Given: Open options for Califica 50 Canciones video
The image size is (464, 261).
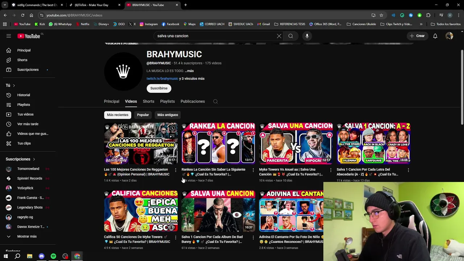Looking at the screenshot, I should click(x=175, y=237).
